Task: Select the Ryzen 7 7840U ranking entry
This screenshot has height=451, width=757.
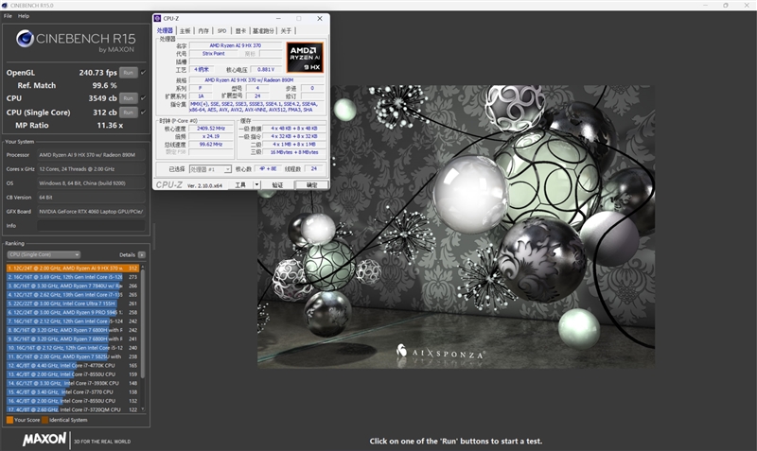Action: tap(73, 286)
